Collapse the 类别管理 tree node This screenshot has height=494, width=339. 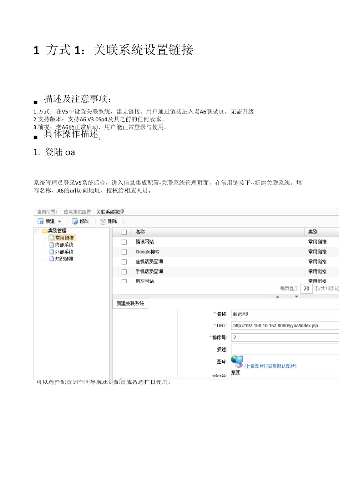pyautogui.click(x=37, y=231)
